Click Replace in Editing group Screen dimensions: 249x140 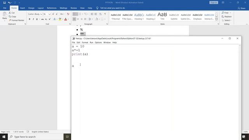point(226,16)
